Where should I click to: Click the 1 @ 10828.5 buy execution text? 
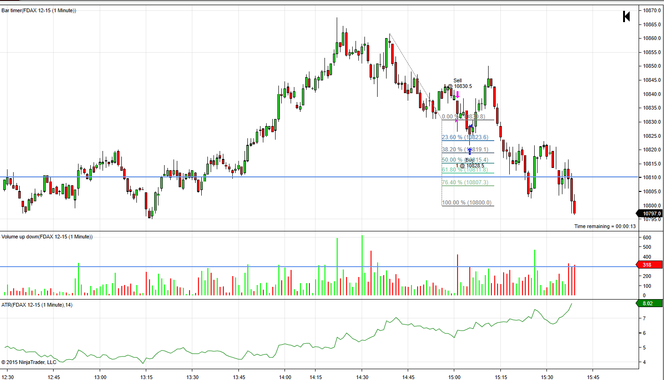[x=470, y=166]
